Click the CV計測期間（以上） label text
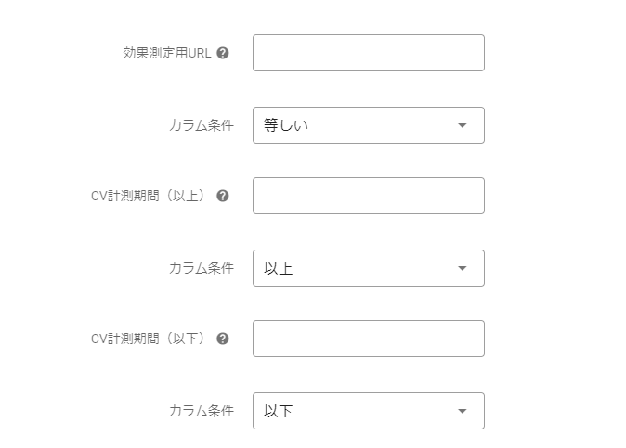The image size is (626, 448). click(148, 196)
